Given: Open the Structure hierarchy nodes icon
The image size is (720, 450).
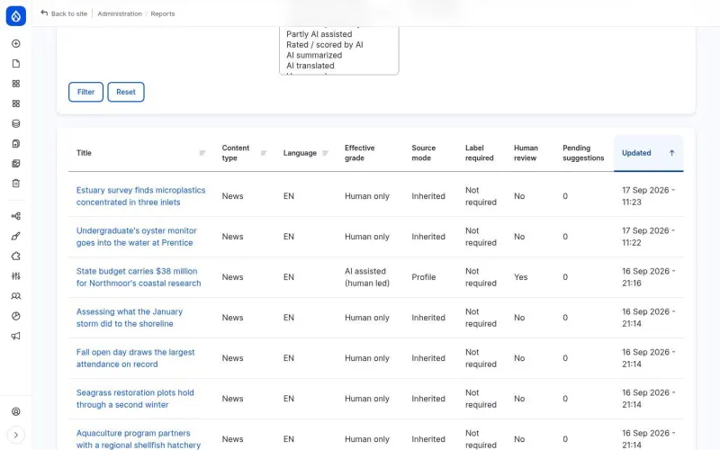Looking at the screenshot, I should (x=15, y=216).
